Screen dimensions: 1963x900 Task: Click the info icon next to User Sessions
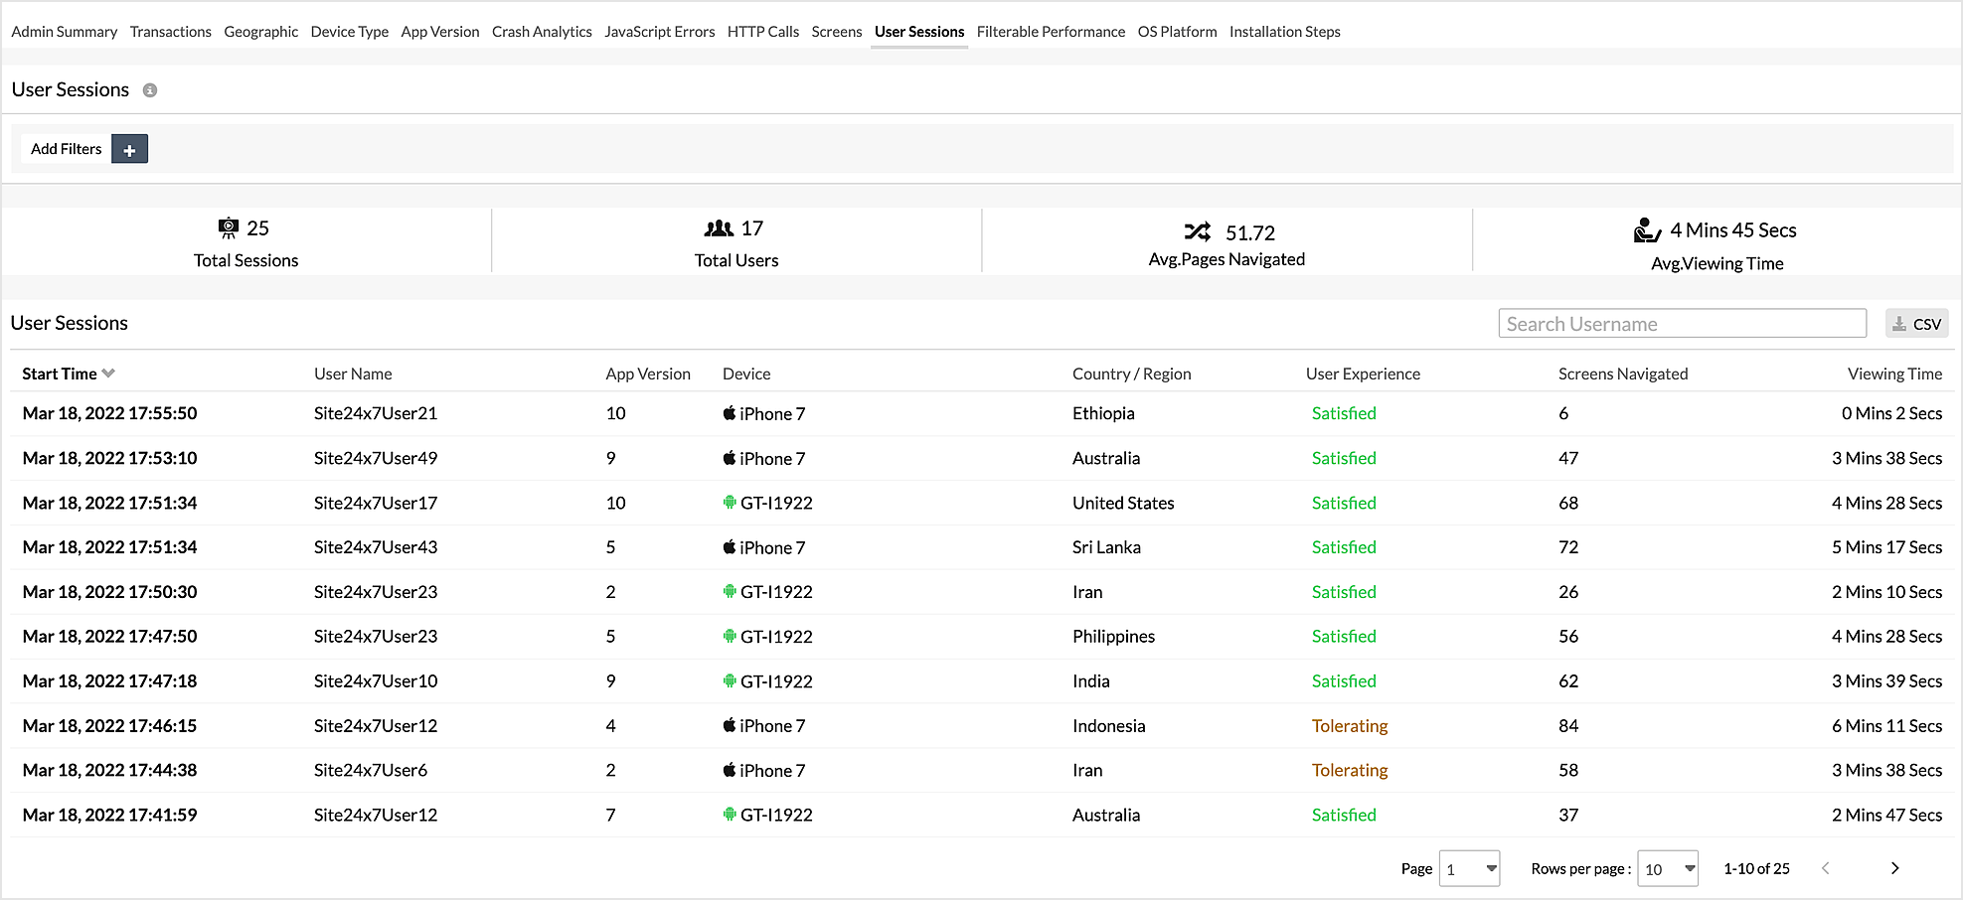coord(150,90)
